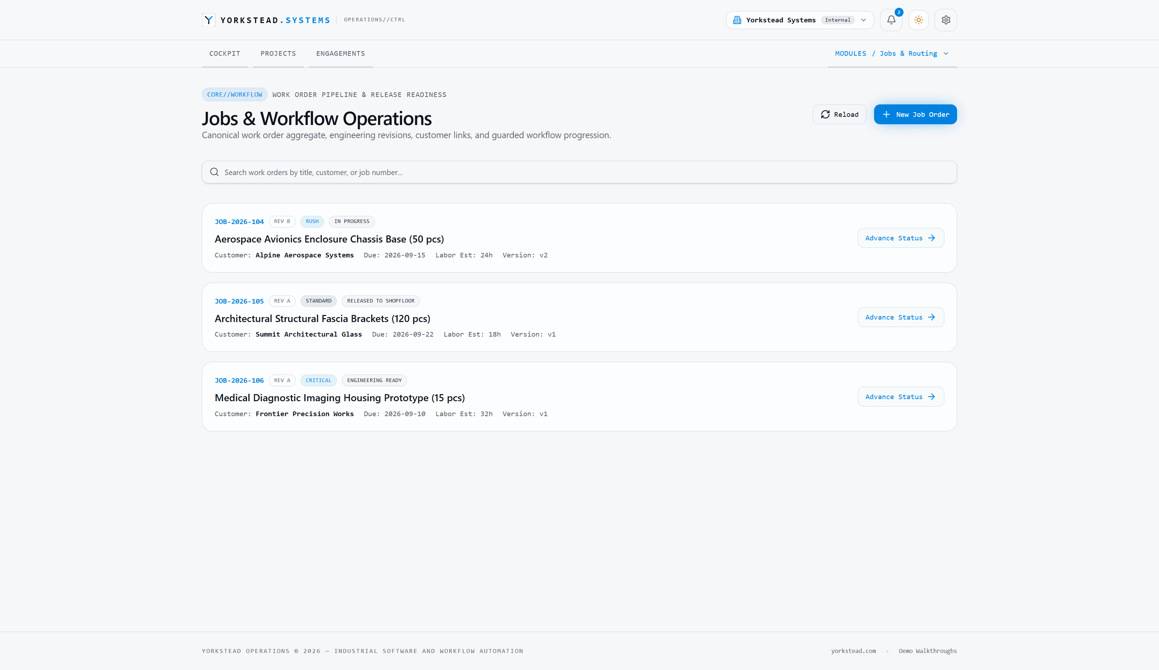Viewport: 1159px width, 670px height.
Task: Click the Reload button
Action: tap(839, 114)
